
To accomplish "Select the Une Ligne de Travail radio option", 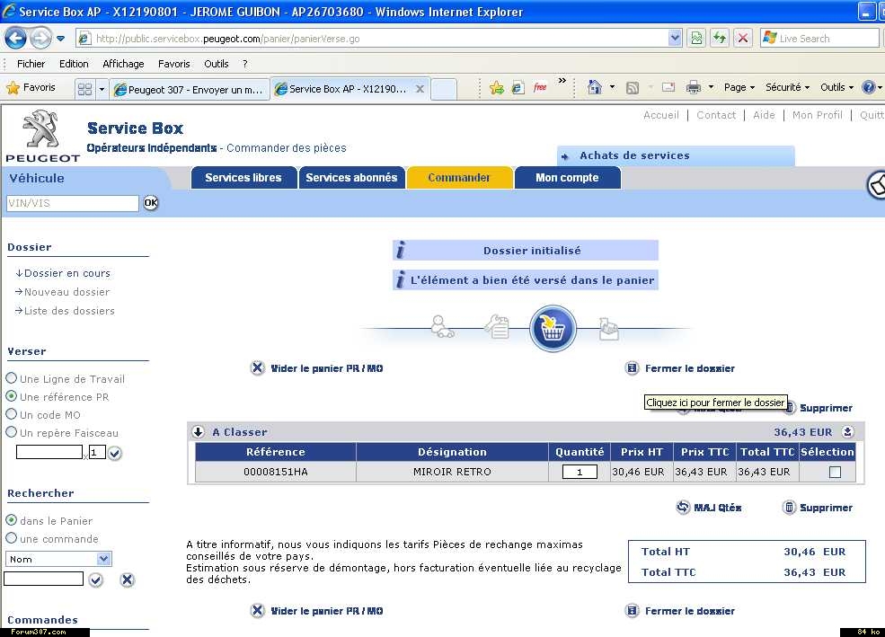I will tap(12, 379).
